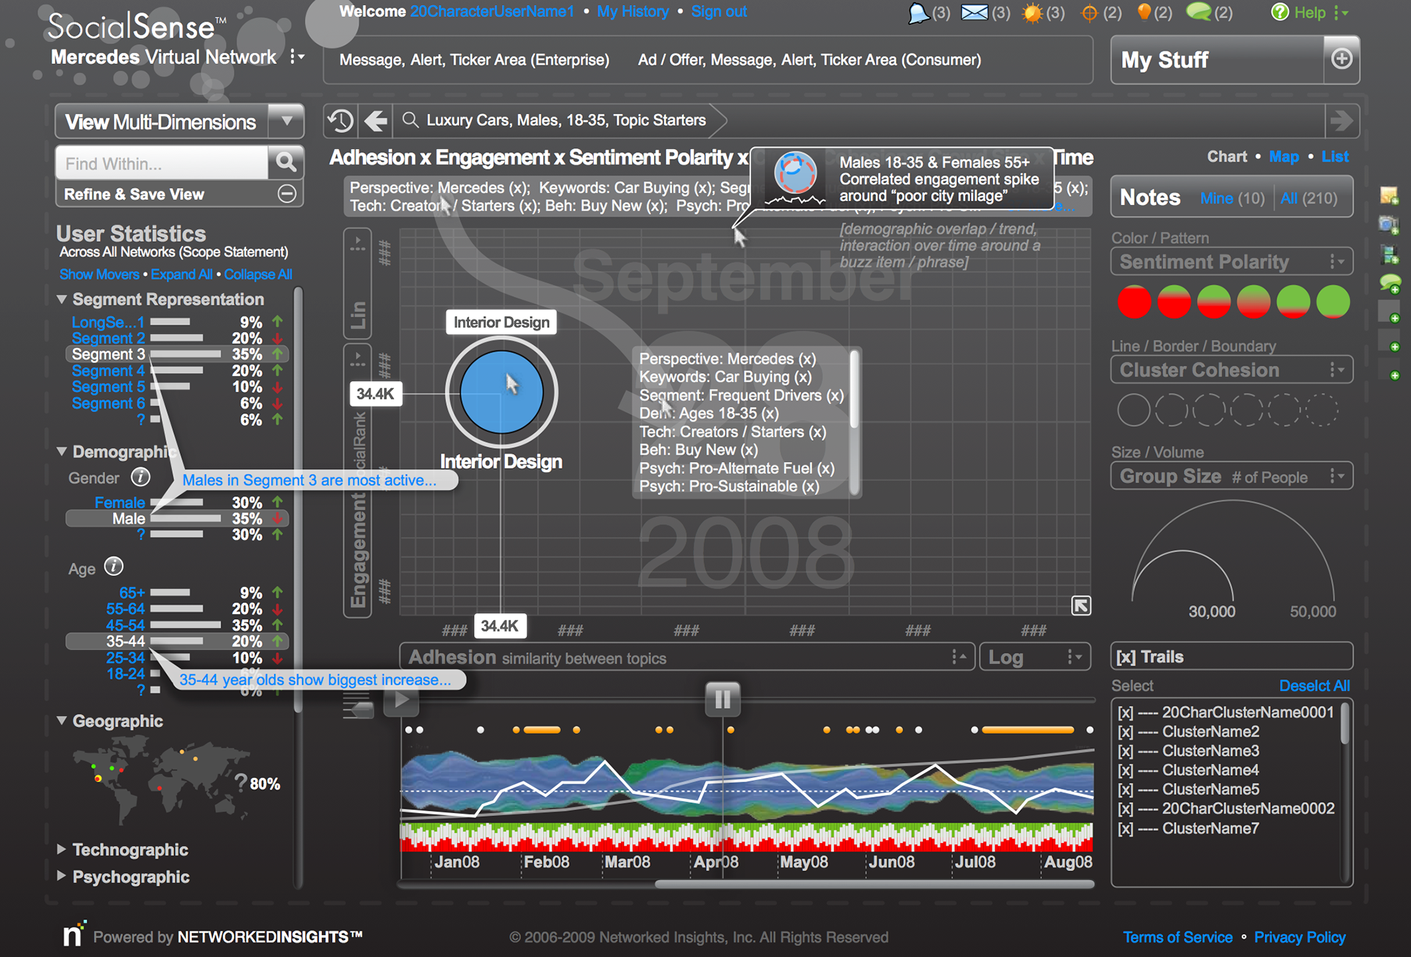1411x957 pixels.
Task: Toggle checkbox for ClusterName5
Action: (x=1125, y=790)
